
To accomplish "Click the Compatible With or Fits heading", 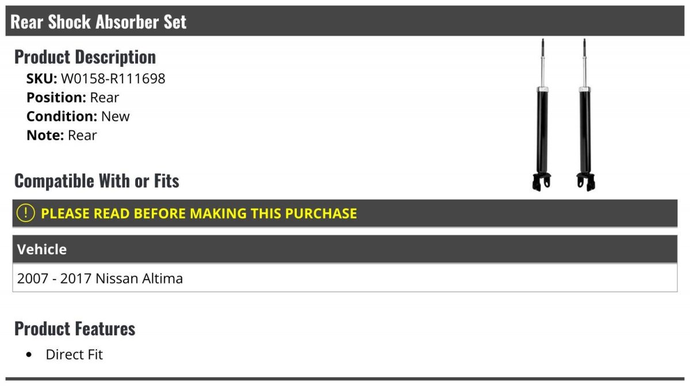I will (97, 181).
